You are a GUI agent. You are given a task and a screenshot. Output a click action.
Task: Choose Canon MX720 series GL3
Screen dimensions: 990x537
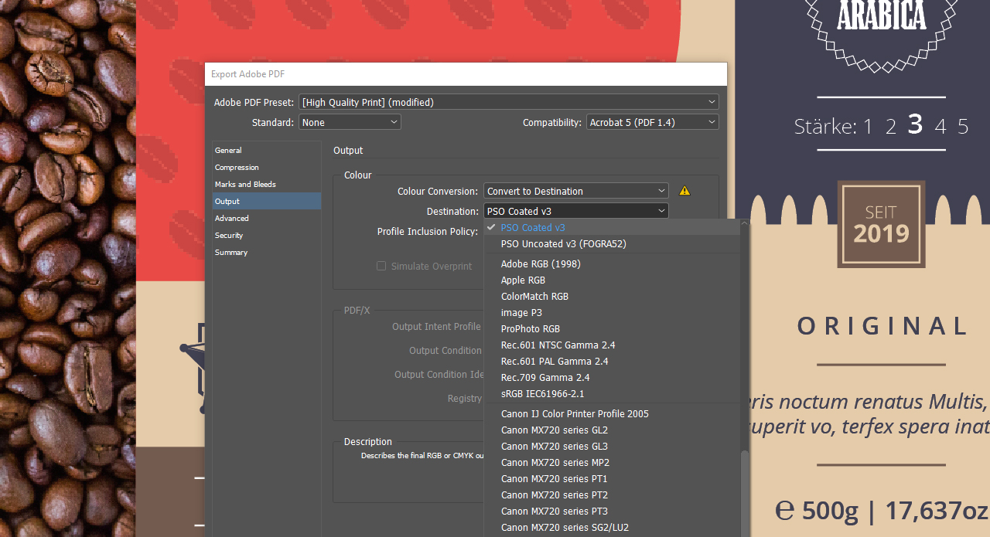click(612, 446)
